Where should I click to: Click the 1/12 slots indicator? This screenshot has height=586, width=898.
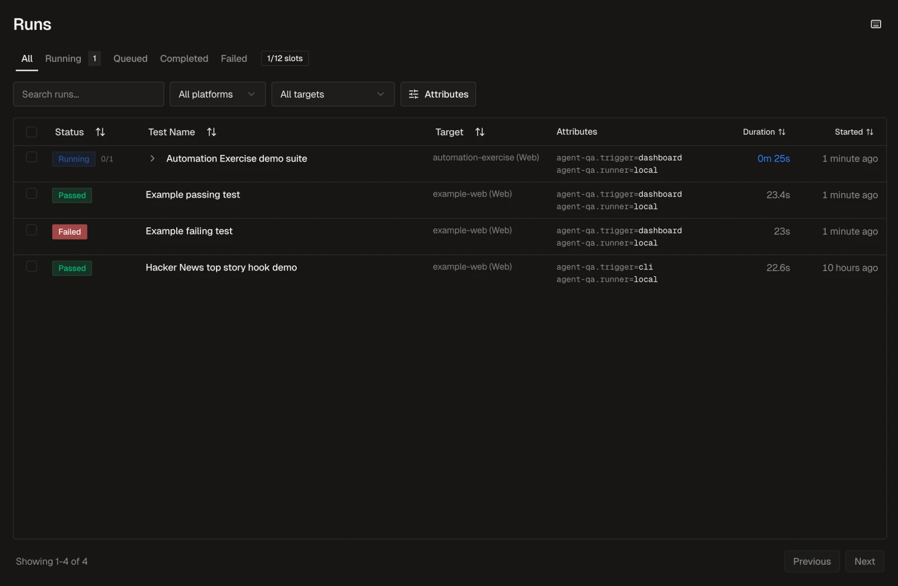285,58
